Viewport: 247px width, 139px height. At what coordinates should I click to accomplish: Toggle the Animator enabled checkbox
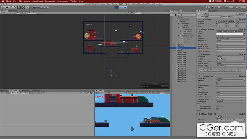point(202,54)
